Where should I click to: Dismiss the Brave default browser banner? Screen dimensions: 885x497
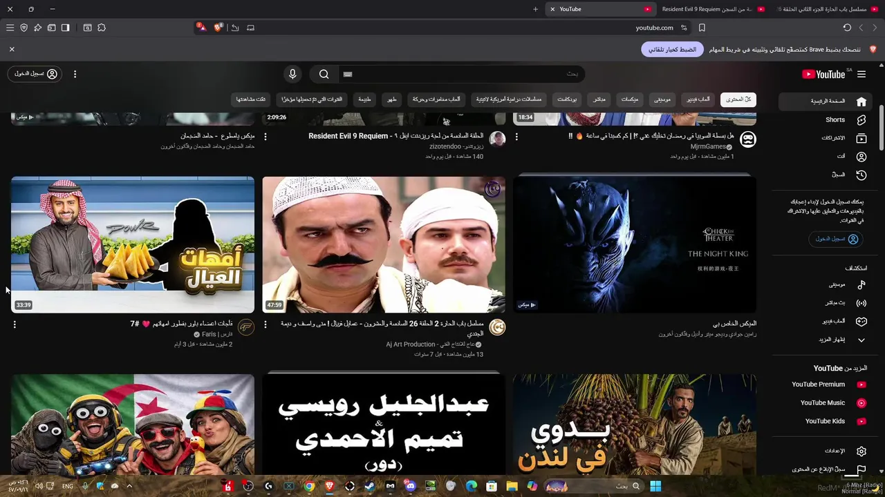[12, 50]
